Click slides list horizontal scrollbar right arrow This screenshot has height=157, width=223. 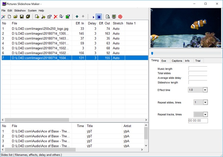pos(146,120)
